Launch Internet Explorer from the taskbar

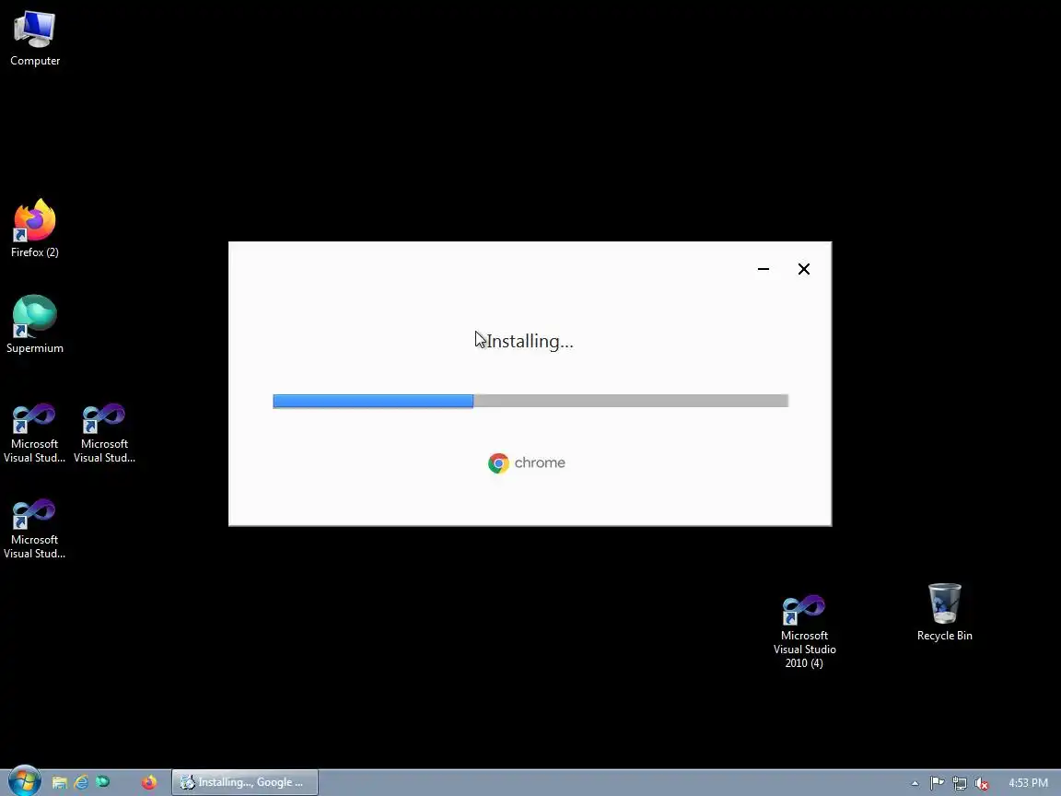tap(81, 782)
